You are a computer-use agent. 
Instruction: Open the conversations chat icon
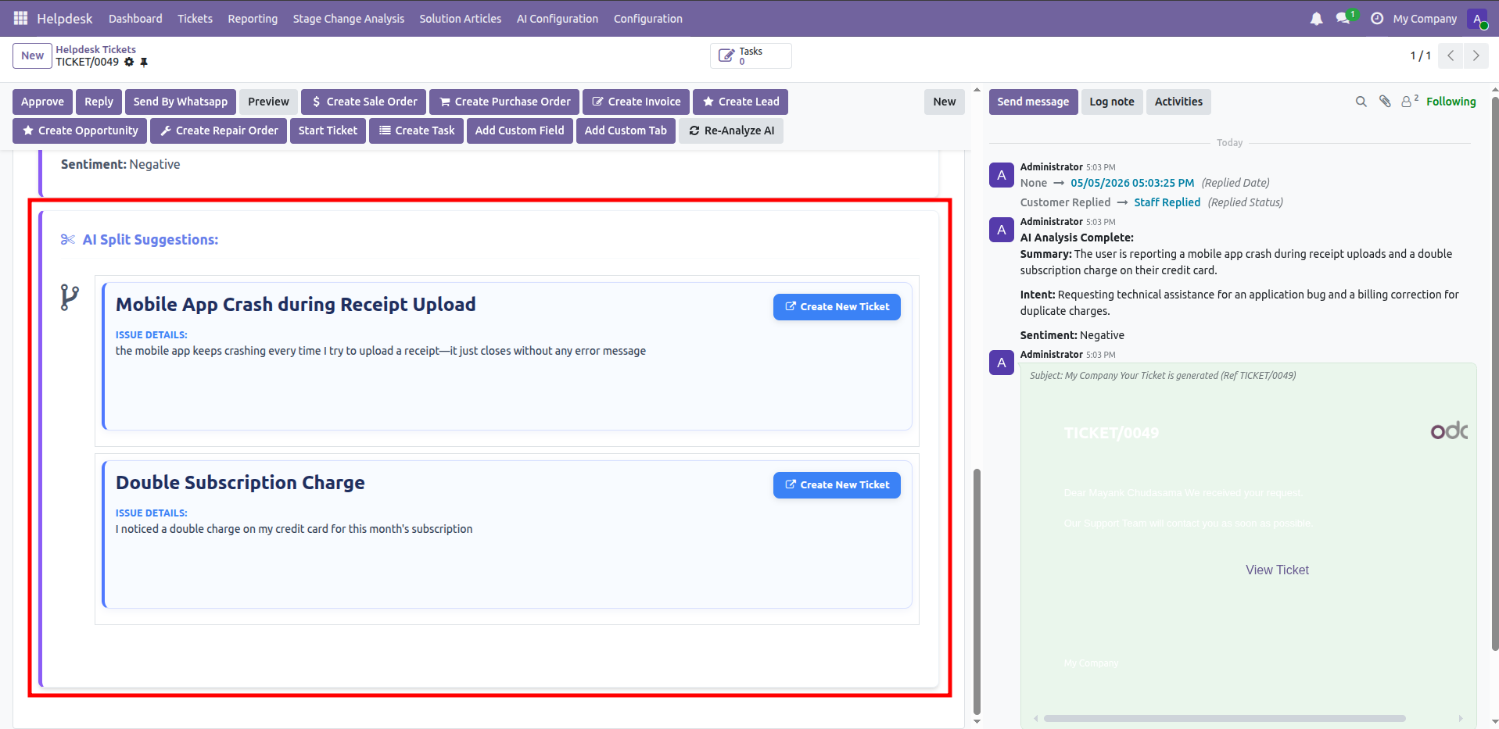point(1343,18)
